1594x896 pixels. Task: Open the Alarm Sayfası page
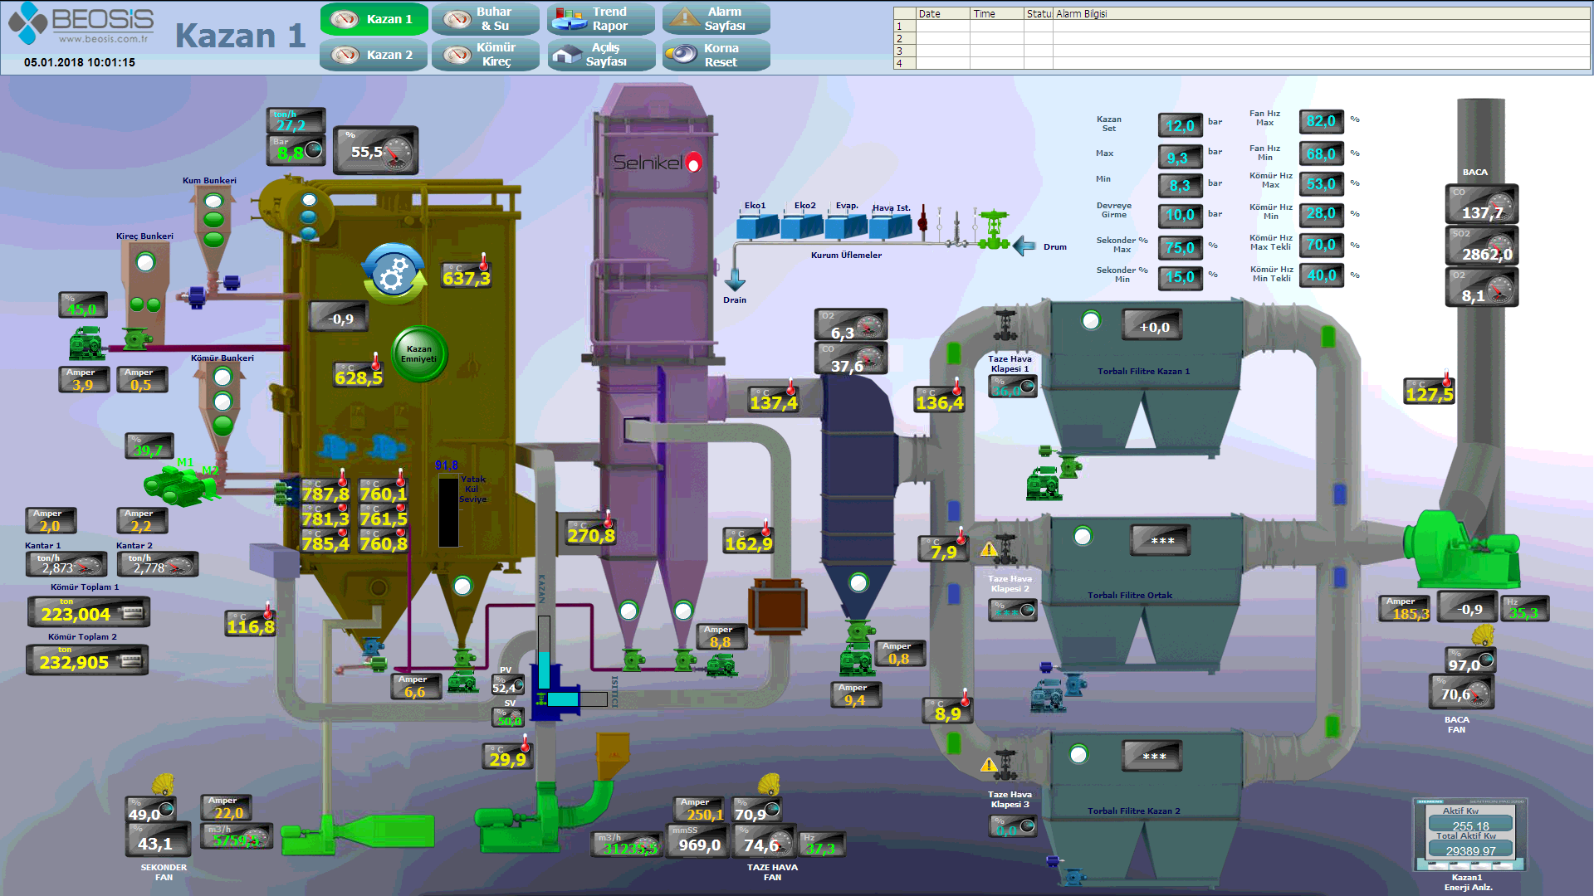(716, 19)
